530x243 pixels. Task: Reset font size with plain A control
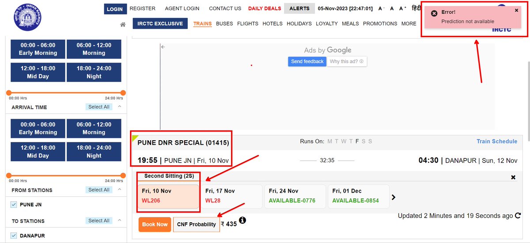tap(392, 8)
